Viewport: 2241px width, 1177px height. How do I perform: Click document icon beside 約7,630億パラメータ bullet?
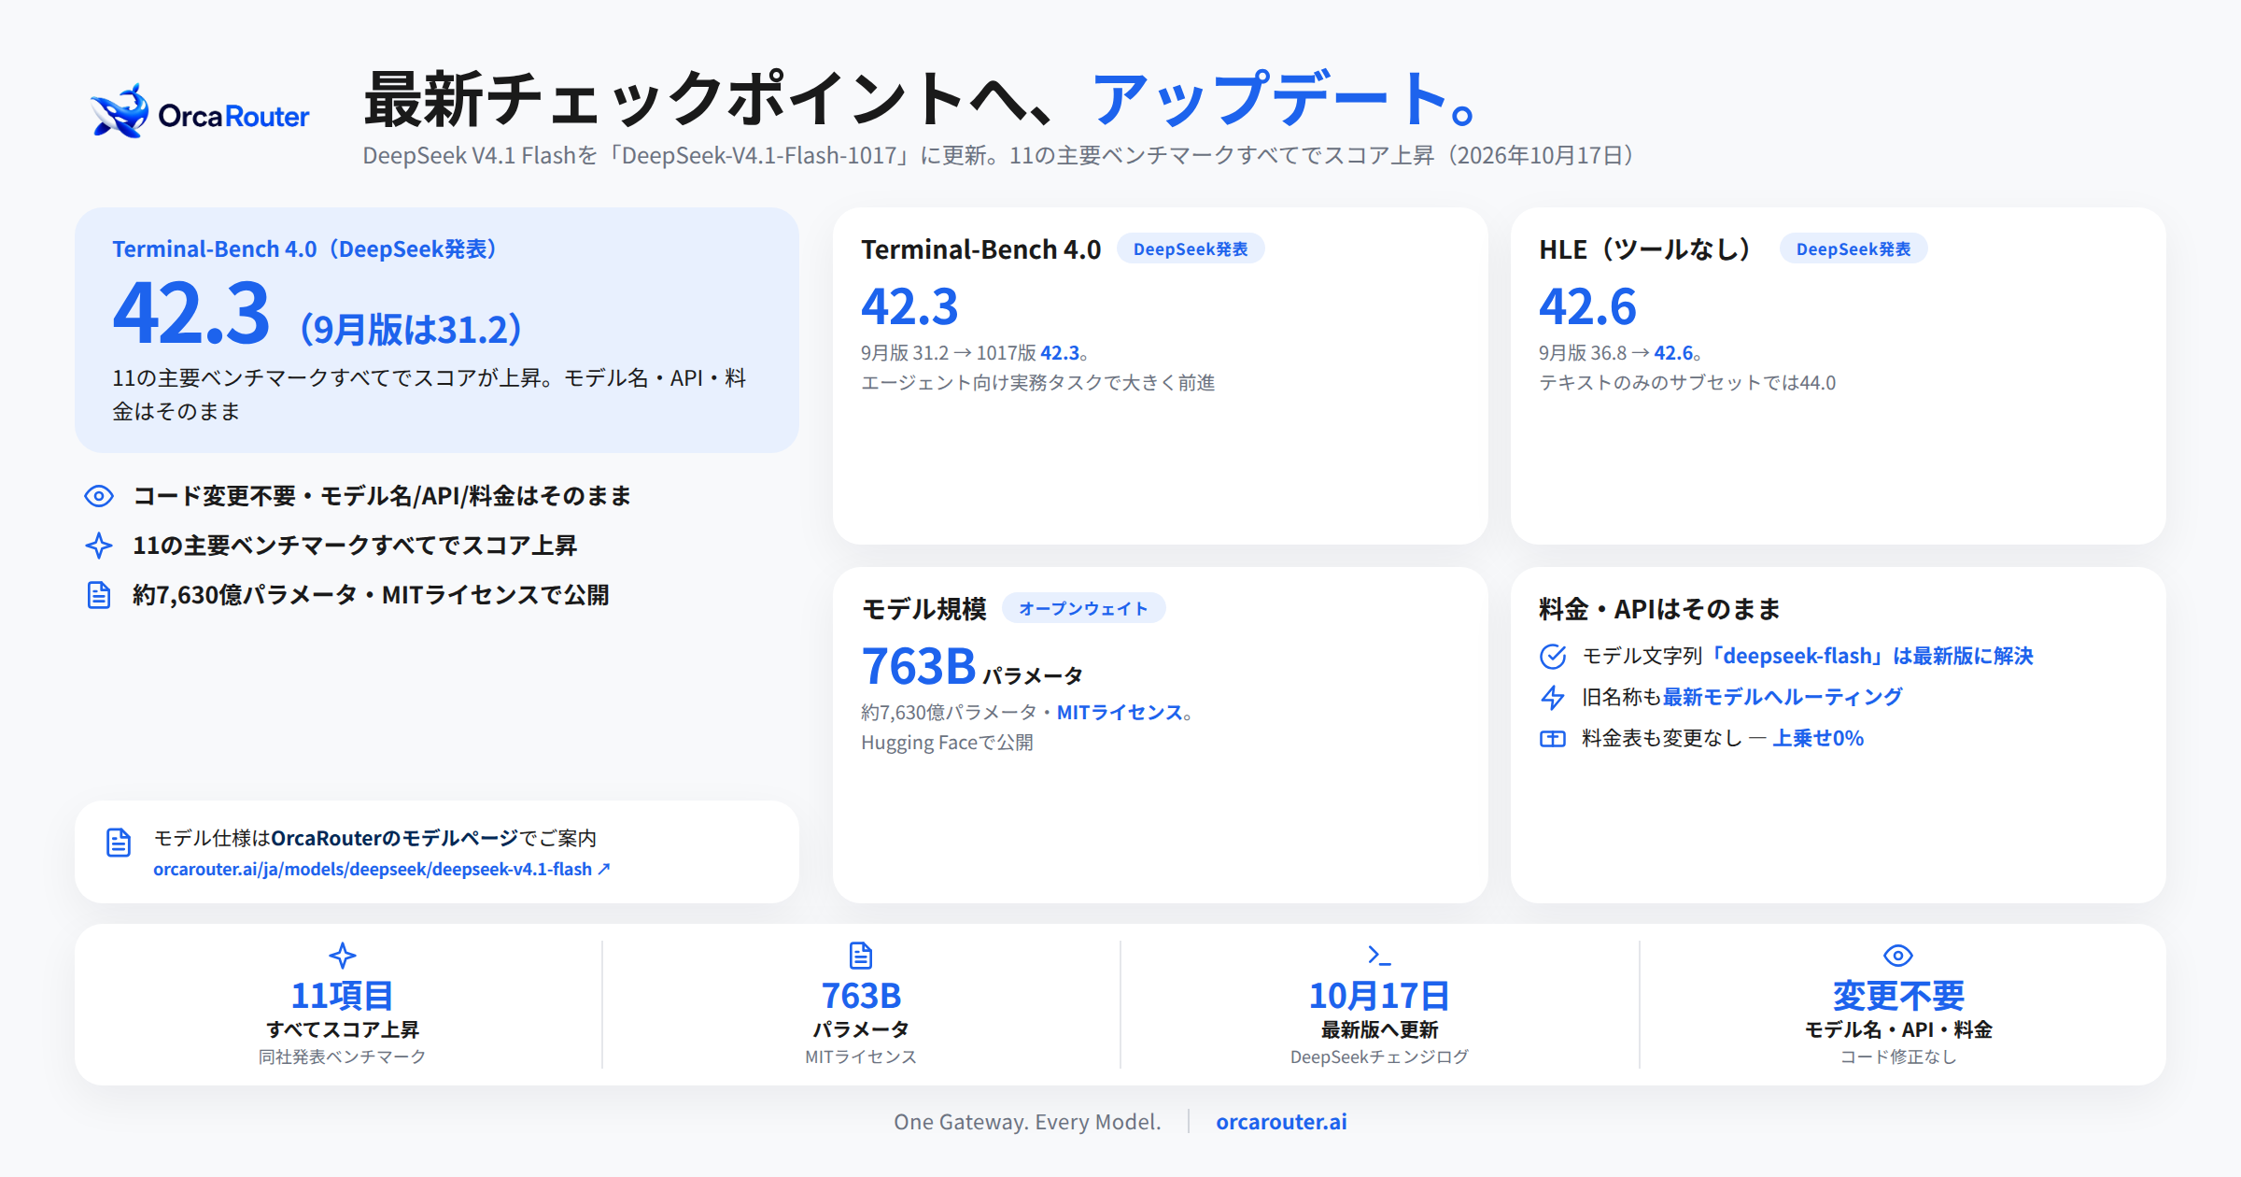[x=99, y=595]
